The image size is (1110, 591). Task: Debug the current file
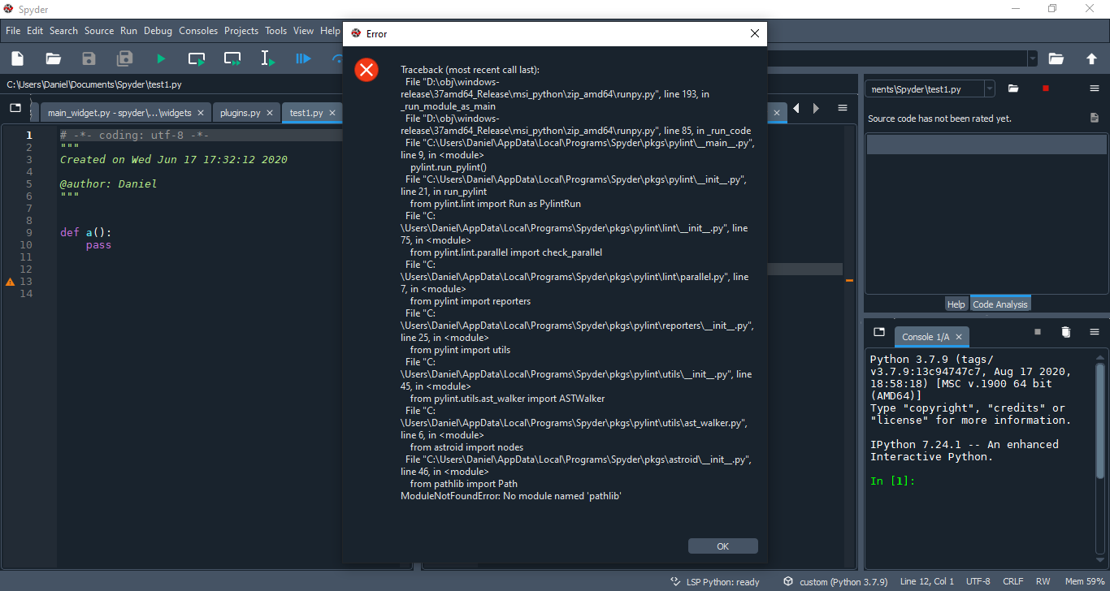[x=302, y=58]
